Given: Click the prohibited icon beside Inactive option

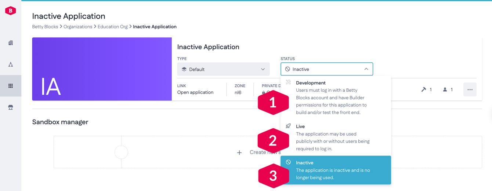Looking at the screenshot, I should pos(288,162).
